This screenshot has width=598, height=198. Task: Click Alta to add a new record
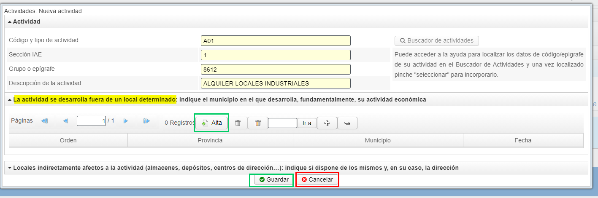tap(211, 123)
